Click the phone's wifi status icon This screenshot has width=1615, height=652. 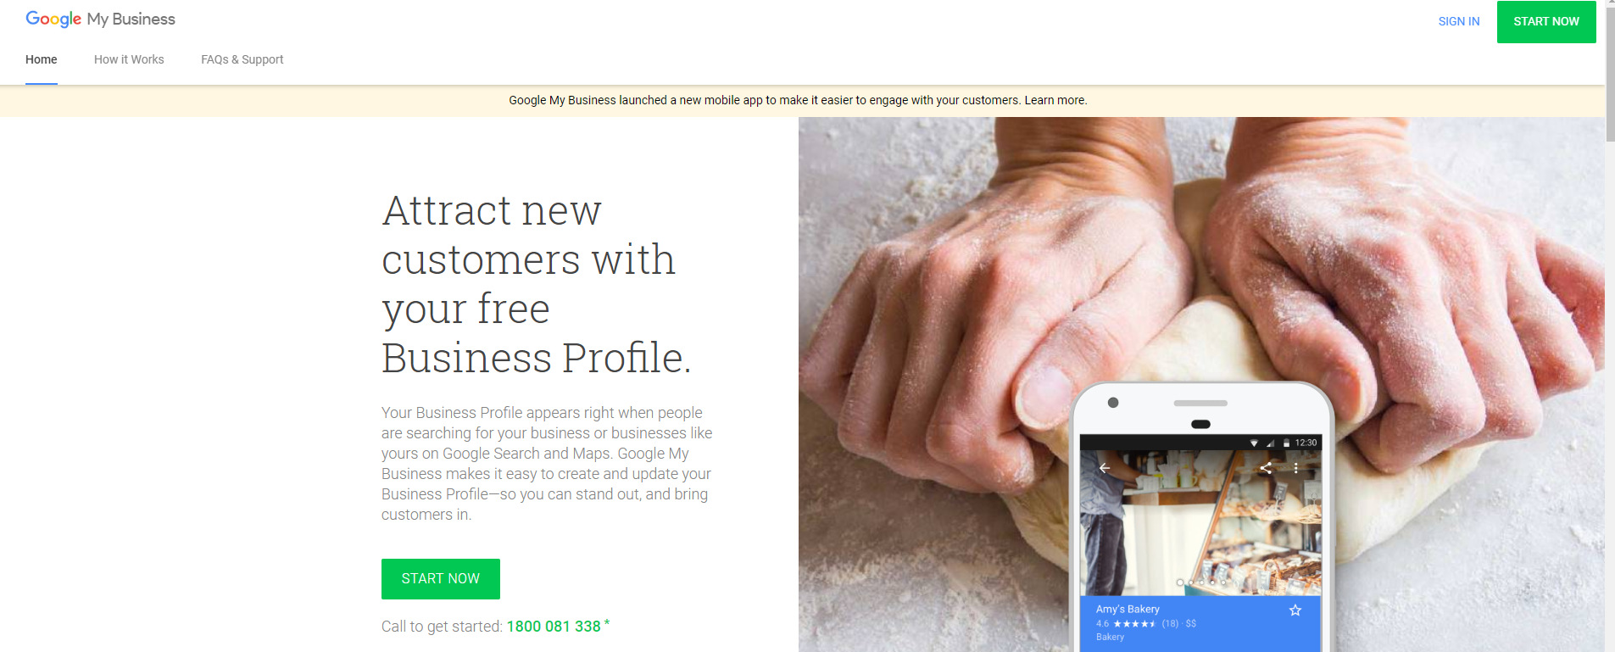pos(1254,443)
